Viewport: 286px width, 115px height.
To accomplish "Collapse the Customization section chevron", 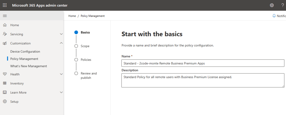I will pyautogui.click(x=61, y=43).
